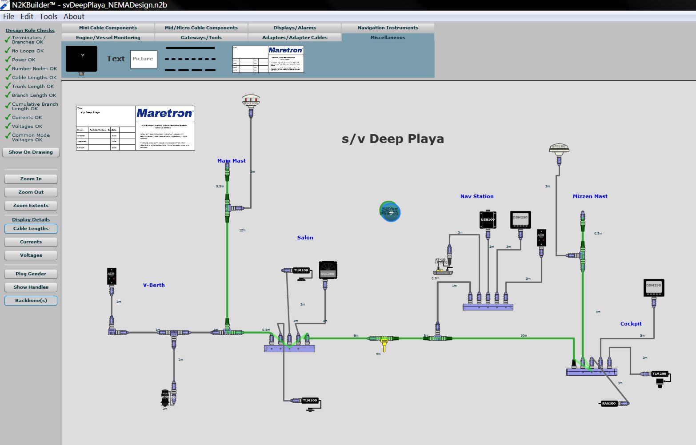The width and height of the screenshot is (696, 445).
Task: Toggle Cable Lengths display
Action: tap(31, 229)
